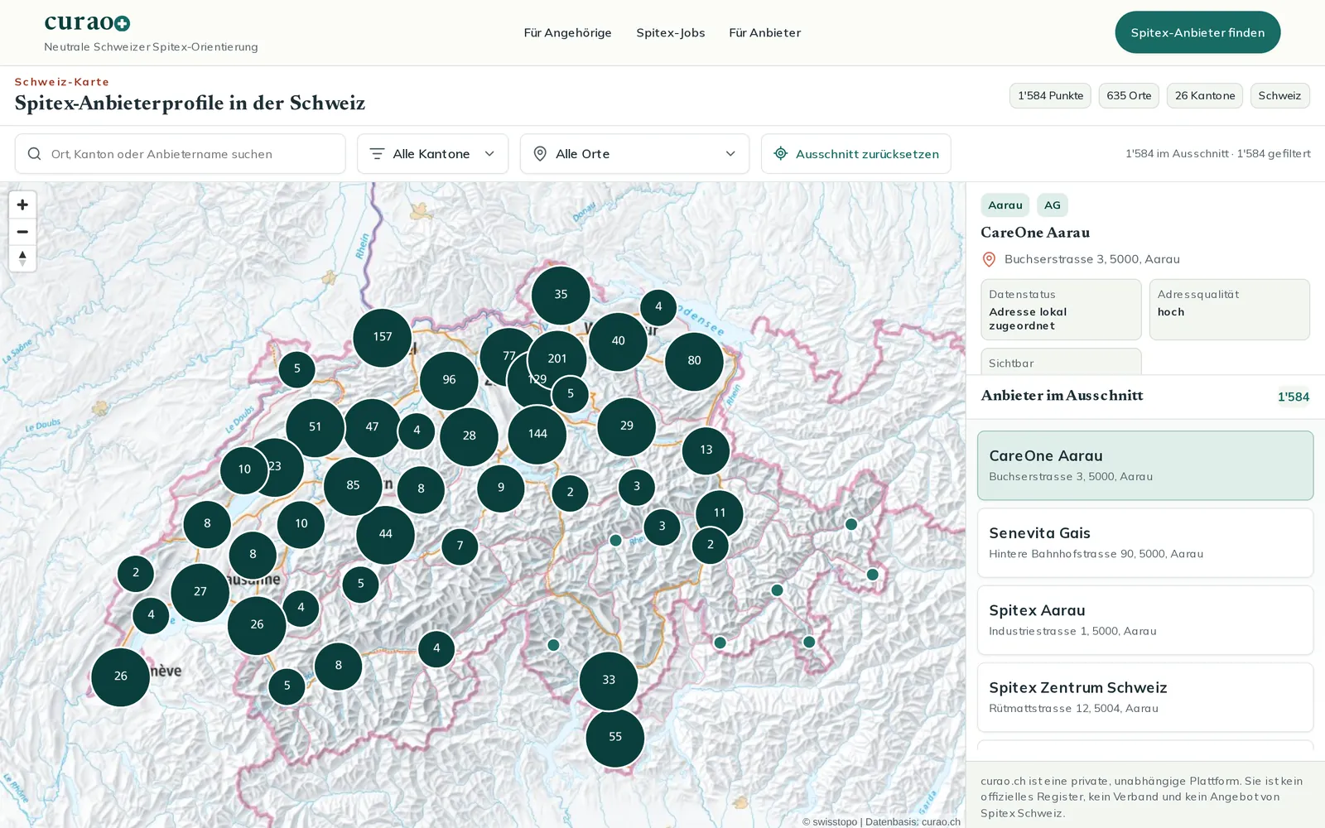The height and width of the screenshot is (828, 1325).
Task: Expand the 35 cluster marker
Action: tap(561, 295)
